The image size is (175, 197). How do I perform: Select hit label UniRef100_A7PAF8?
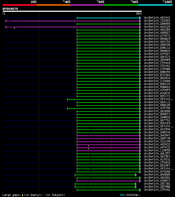pyautogui.click(x=157, y=90)
